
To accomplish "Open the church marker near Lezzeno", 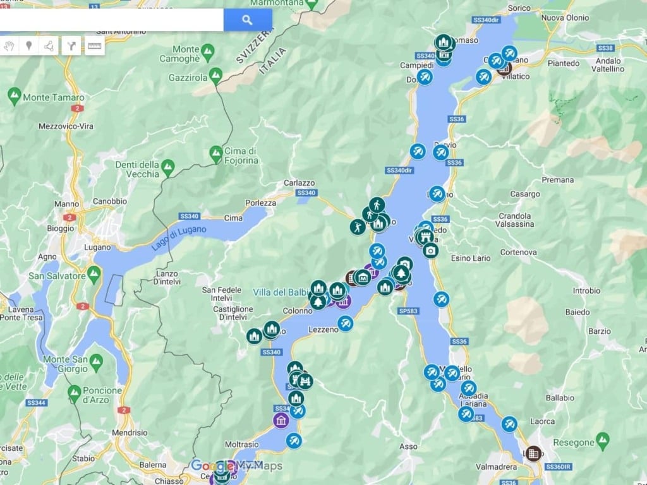I will pos(272,328).
